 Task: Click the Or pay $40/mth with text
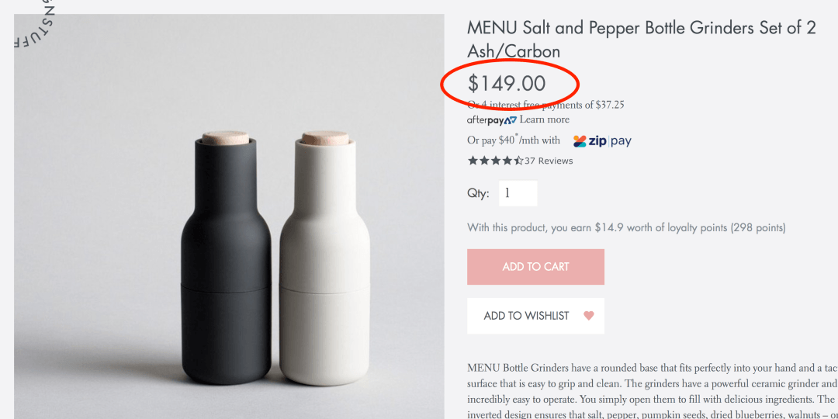click(514, 140)
